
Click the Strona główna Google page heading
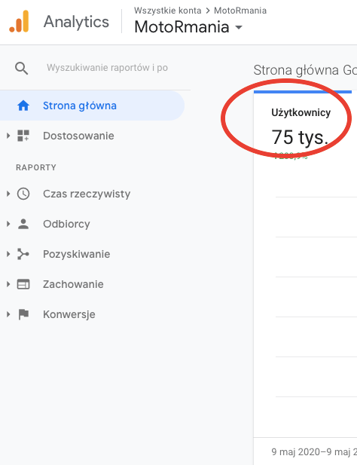pos(305,70)
